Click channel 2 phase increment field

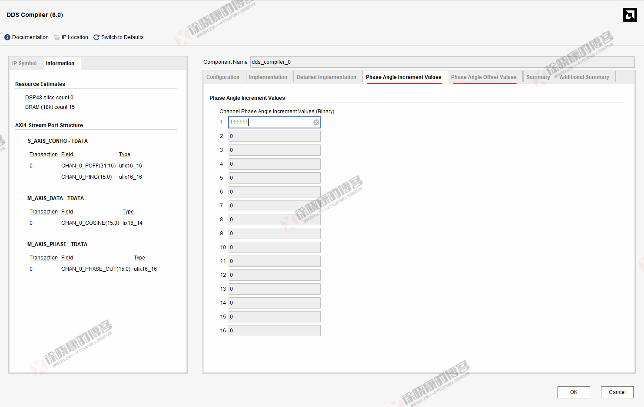(275, 136)
